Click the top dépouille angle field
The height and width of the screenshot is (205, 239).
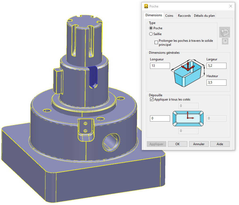point(188,106)
